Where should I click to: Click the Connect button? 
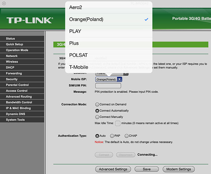104,155
